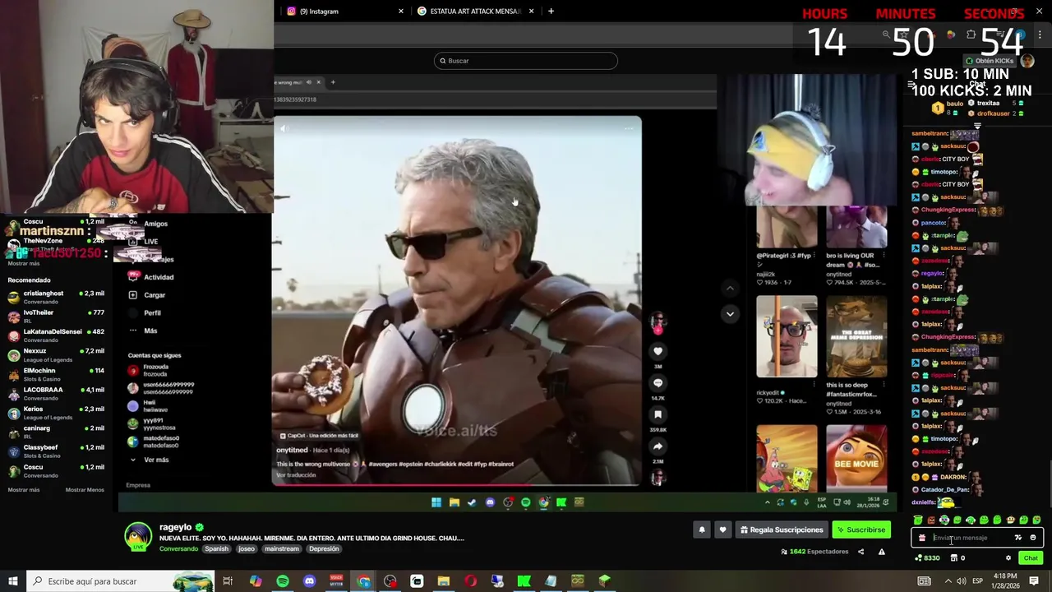The height and width of the screenshot is (592, 1052).
Task: Open caninarg's recommended channel
Action: (x=56, y=432)
